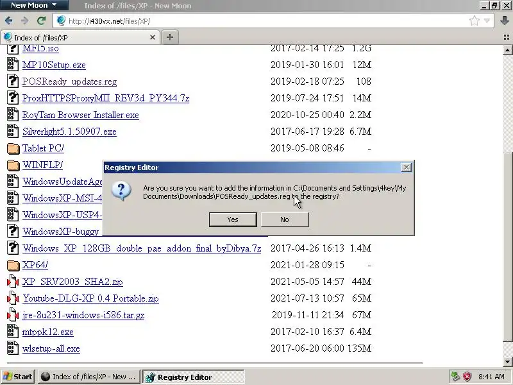The image size is (513, 385).
Task: Close the Index of /files/XP tab
Action: [153, 37]
